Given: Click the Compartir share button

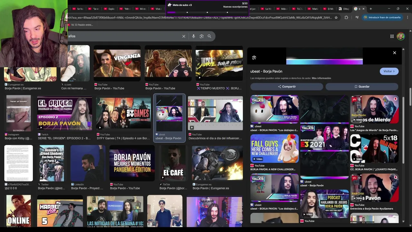Looking at the screenshot, I should (x=287, y=86).
